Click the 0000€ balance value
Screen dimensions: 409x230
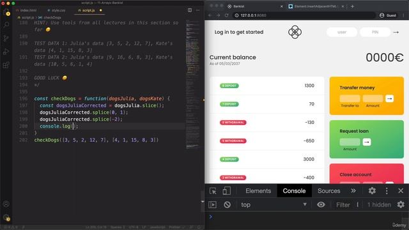[385, 57]
